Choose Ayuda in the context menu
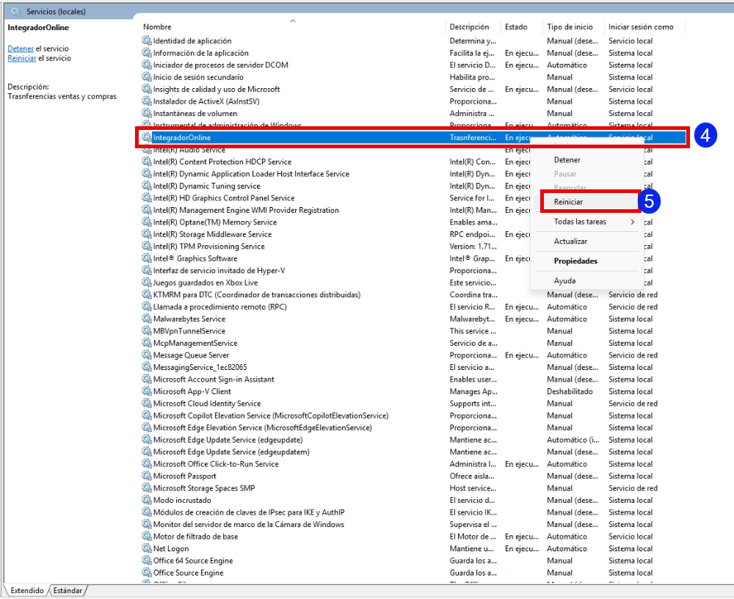 coord(564,280)
